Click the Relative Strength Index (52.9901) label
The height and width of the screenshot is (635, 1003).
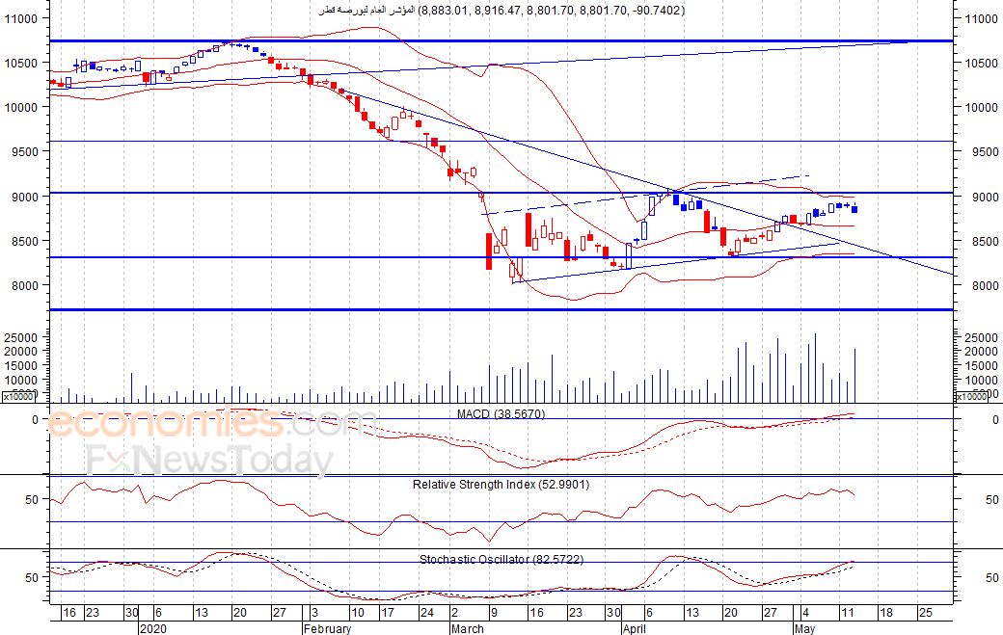tap(501, 485)
